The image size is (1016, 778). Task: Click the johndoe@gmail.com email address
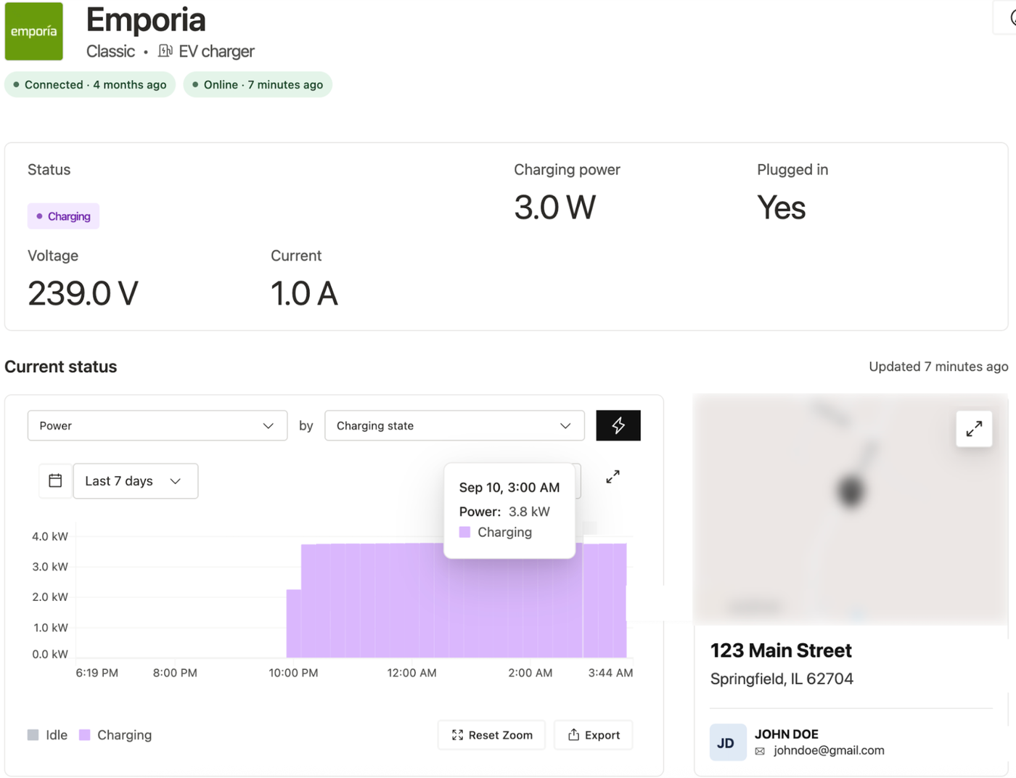tap(829, 750)
